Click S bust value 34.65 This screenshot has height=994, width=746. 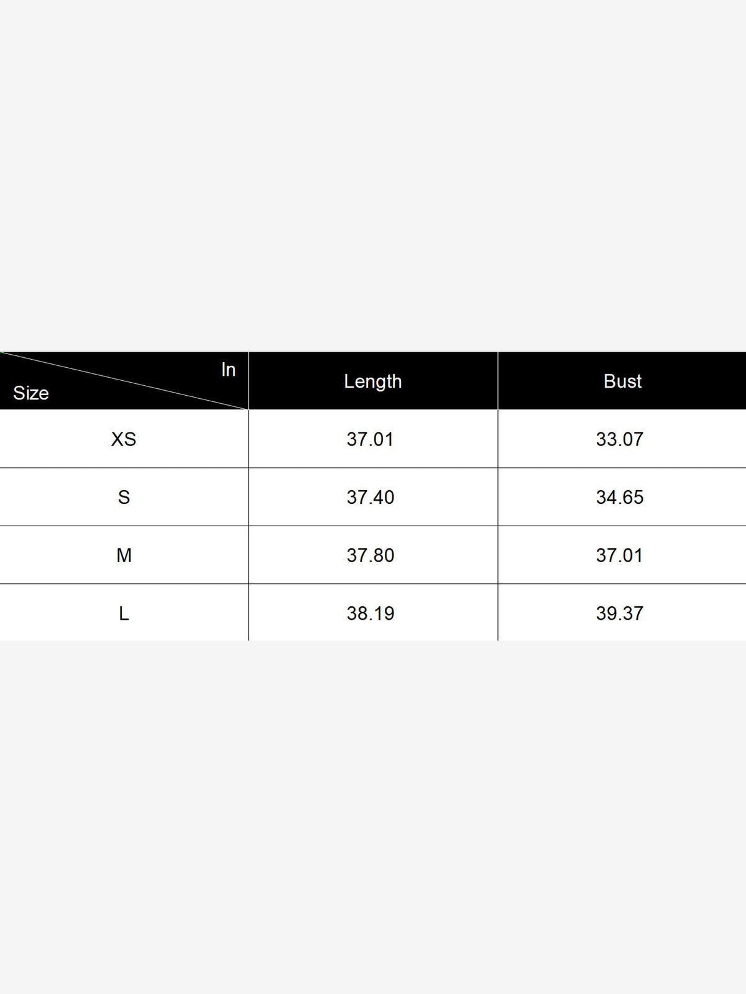(620, 497)
